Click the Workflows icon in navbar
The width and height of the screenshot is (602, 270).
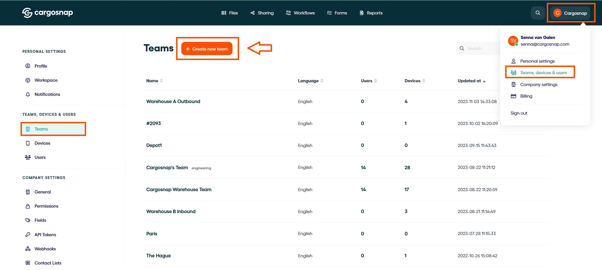click(x=288, y=13)
